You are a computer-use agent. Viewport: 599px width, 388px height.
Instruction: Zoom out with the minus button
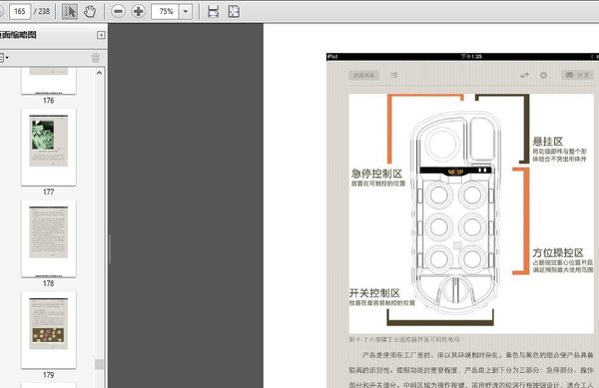(x=118, y=11)
